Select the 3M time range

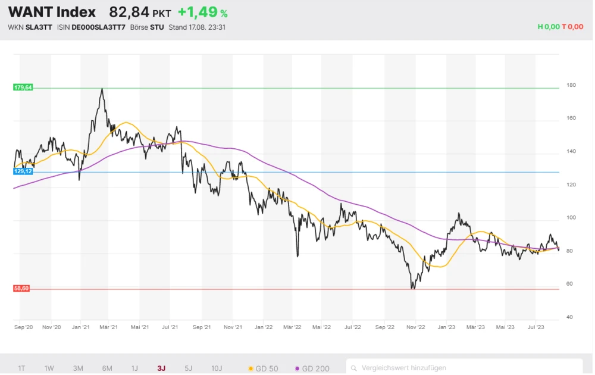[x=78, y=368]
